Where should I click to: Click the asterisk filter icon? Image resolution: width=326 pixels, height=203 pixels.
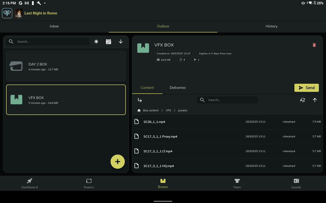click(x=96, y=42)
